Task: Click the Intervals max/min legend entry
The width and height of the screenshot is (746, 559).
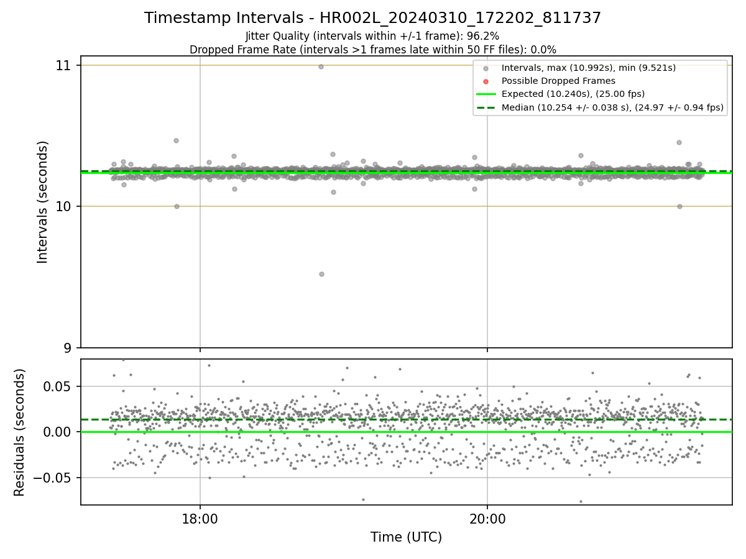Action: tap(588, 68)
